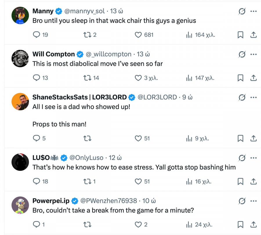Repost Manny's tweet about wack chair
This screenshot has height=235, width=261.
click(x=87, y=35)
